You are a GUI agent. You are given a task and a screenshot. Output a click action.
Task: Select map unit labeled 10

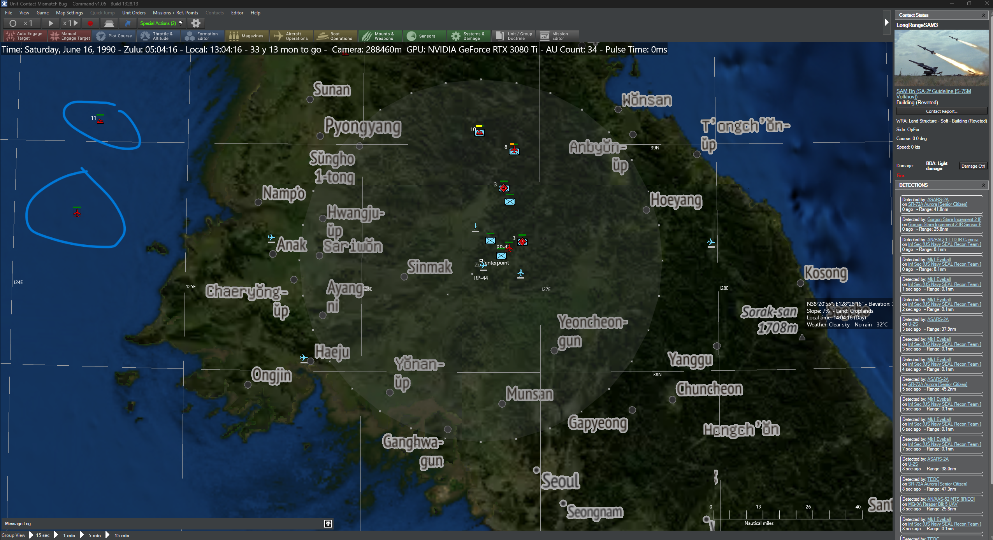coord(480,132)
